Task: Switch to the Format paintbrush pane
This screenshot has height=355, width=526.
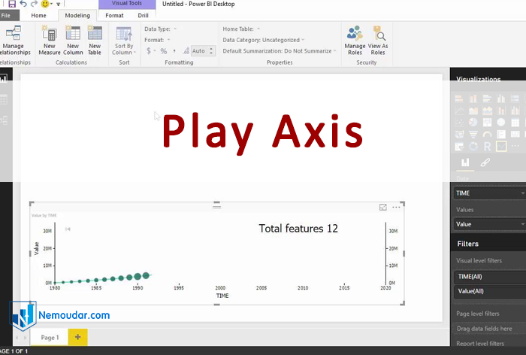Action: coord(485,162)
